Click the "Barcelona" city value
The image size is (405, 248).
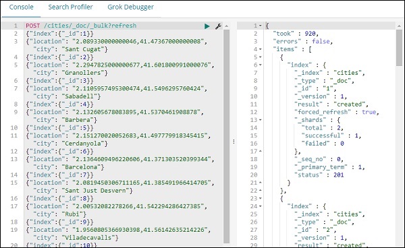(81, 167)
